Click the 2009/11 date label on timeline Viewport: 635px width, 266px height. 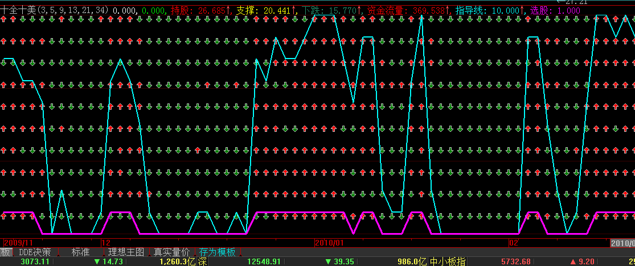pos(18,243)
